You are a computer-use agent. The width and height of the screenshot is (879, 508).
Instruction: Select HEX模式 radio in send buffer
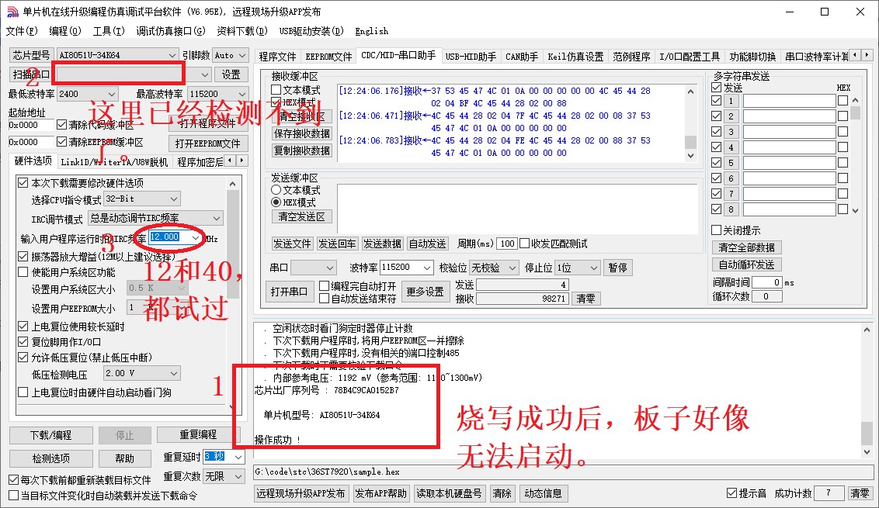[x=276, y=202]
